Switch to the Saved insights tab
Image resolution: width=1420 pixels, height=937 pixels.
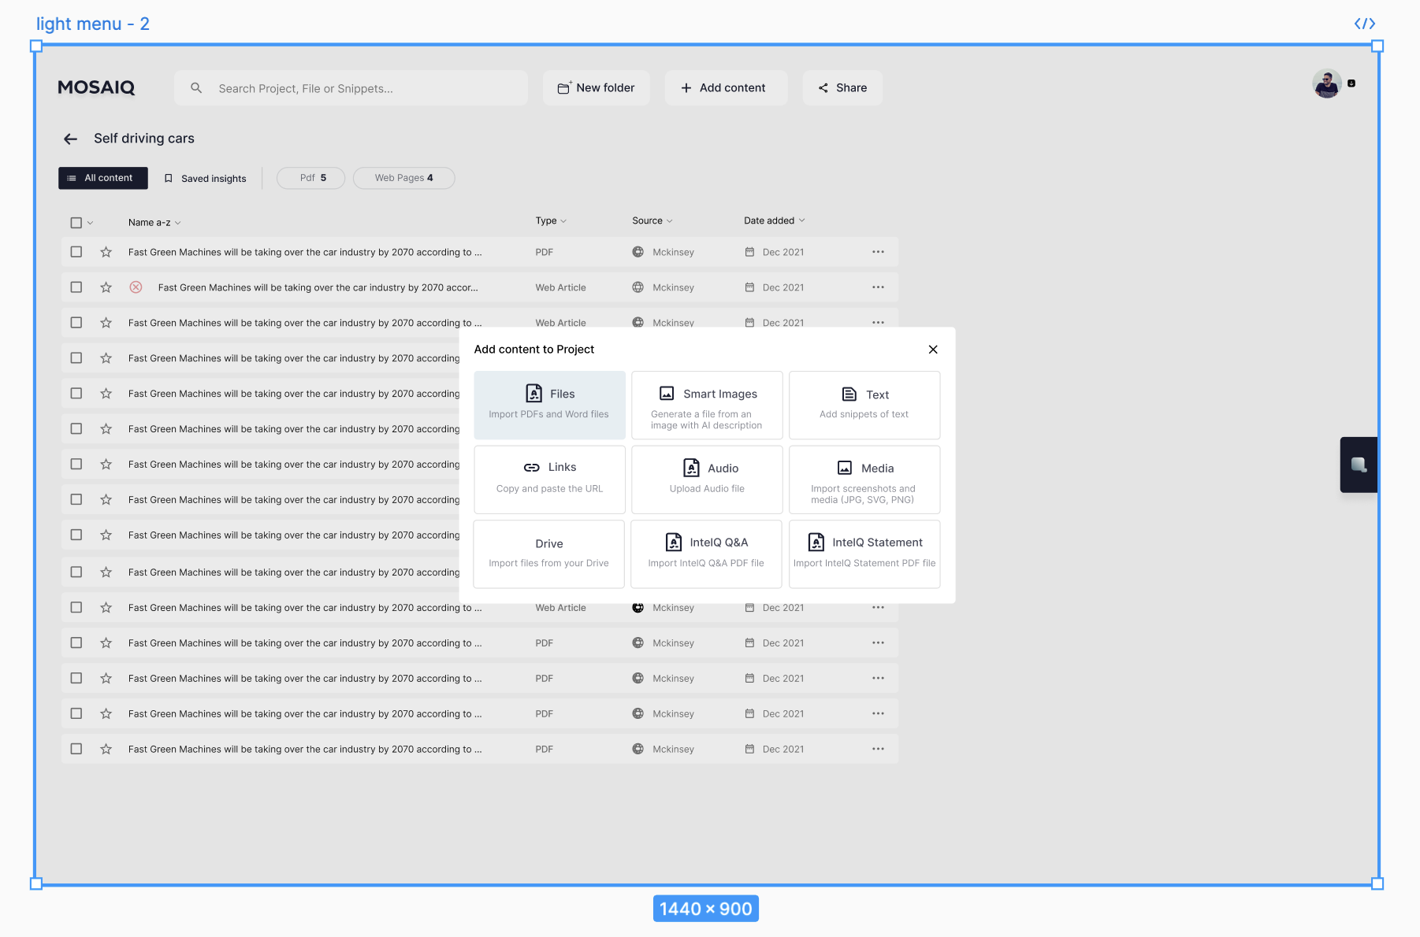(x=204, y=177)
